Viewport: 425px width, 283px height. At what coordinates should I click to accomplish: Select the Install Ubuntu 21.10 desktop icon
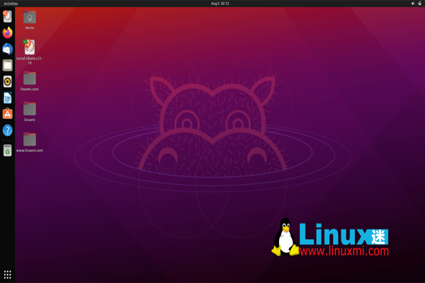click(x=30, y=52)
